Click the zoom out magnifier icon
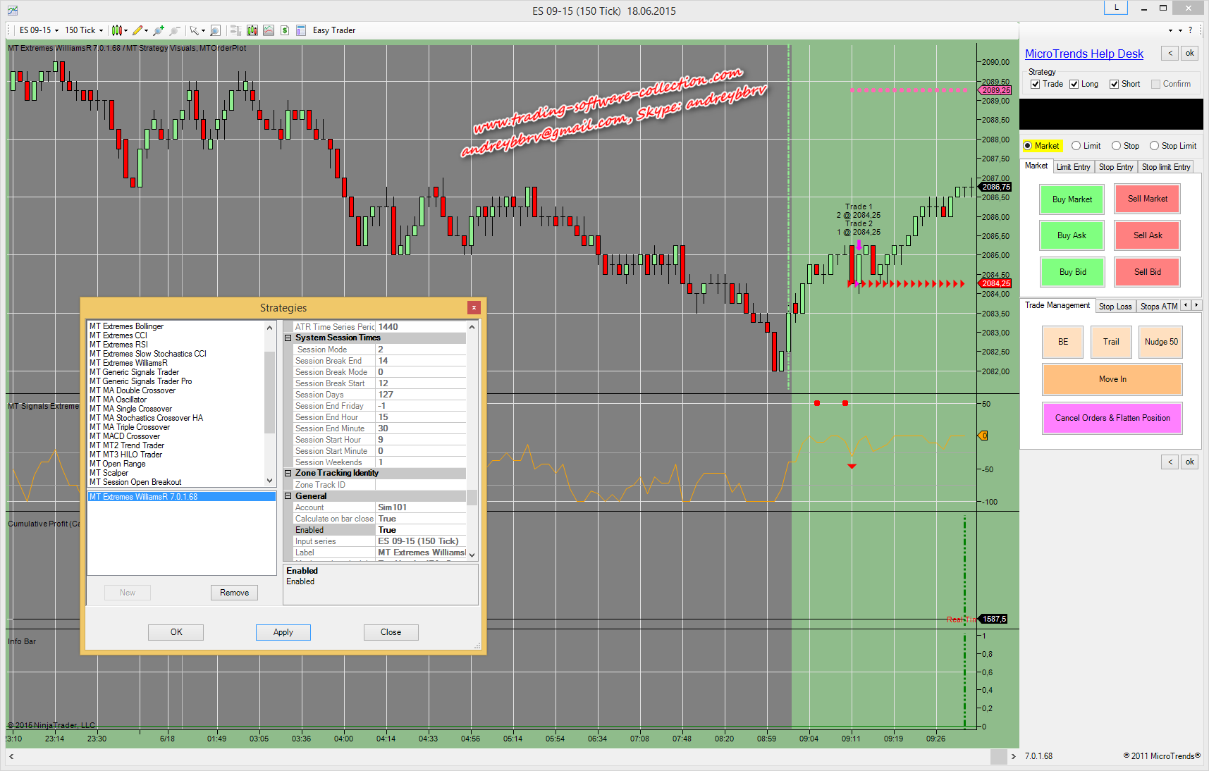 coord(174,30)
